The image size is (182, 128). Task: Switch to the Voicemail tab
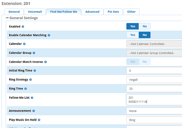coord(35,12)
